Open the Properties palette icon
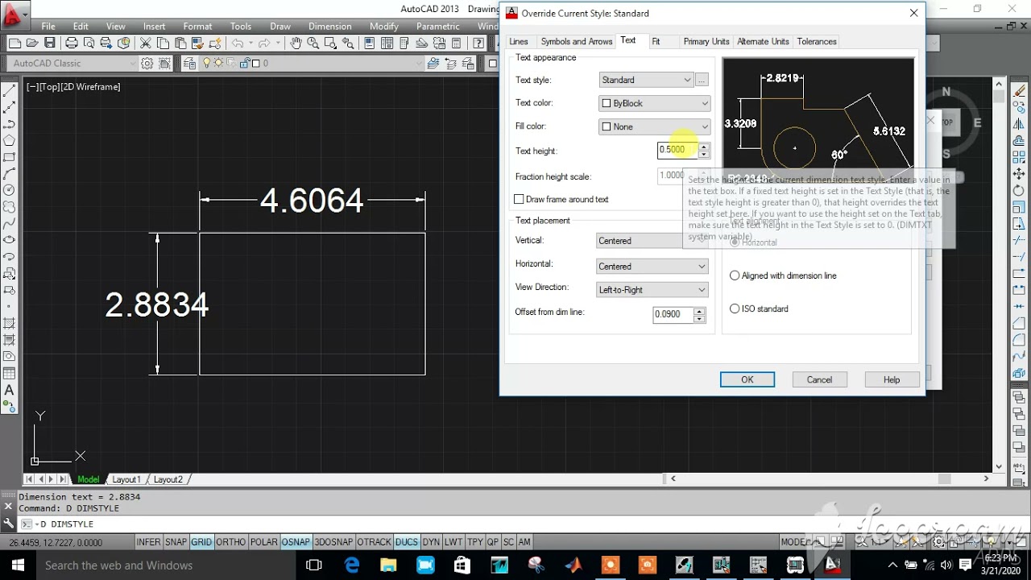The width and height of the screenshot is (1031, 580). (x=369, y=43)
